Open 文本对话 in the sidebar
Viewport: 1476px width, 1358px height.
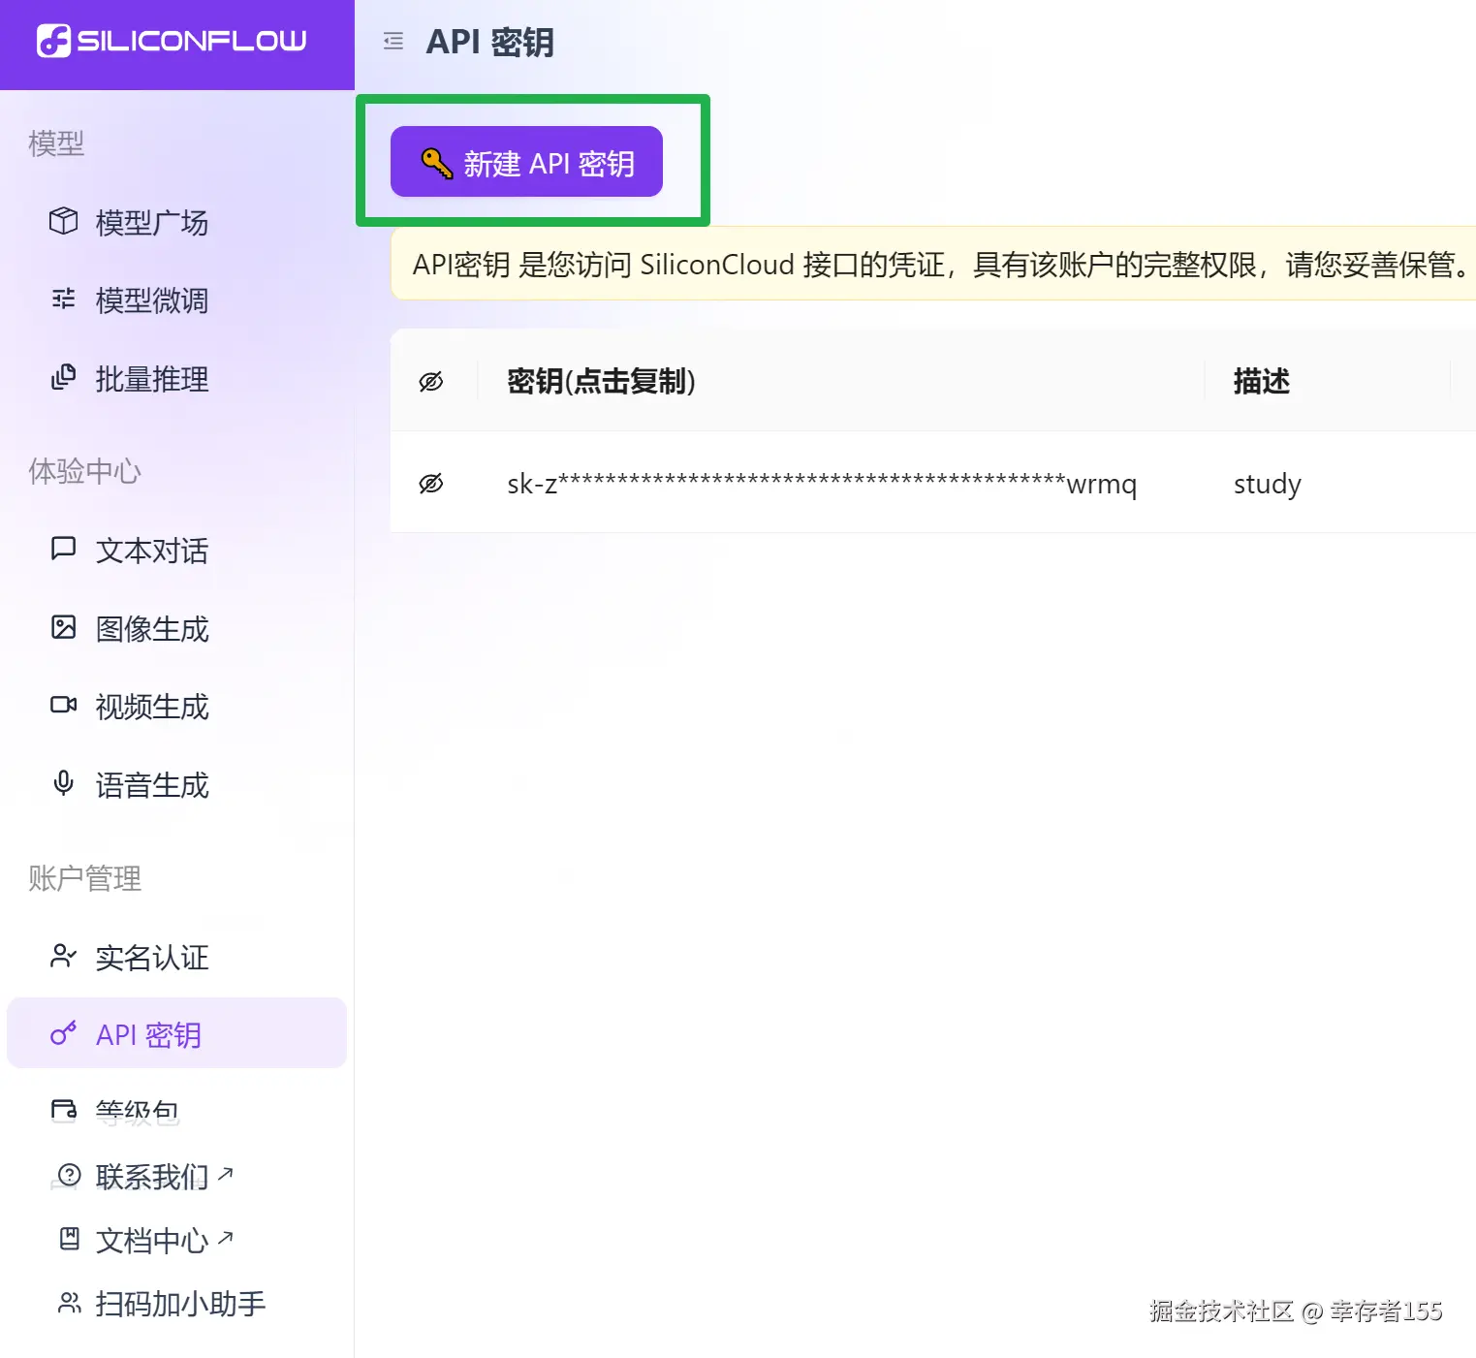tap(152, 551)
